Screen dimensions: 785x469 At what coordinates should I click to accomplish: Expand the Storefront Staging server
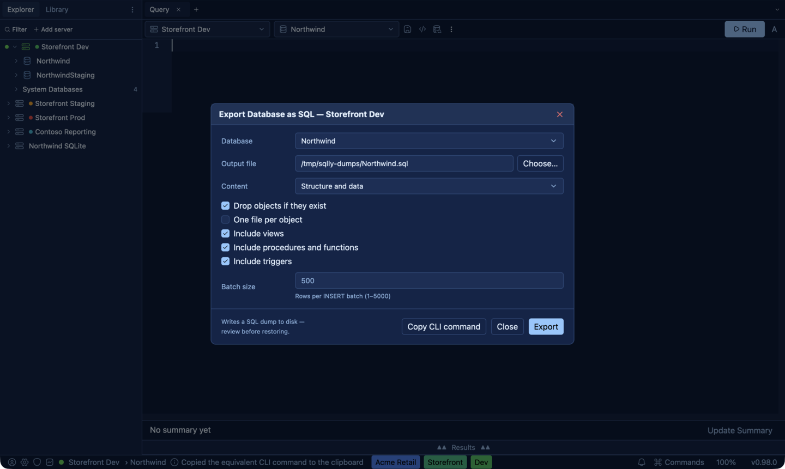[x=8, y=103]
